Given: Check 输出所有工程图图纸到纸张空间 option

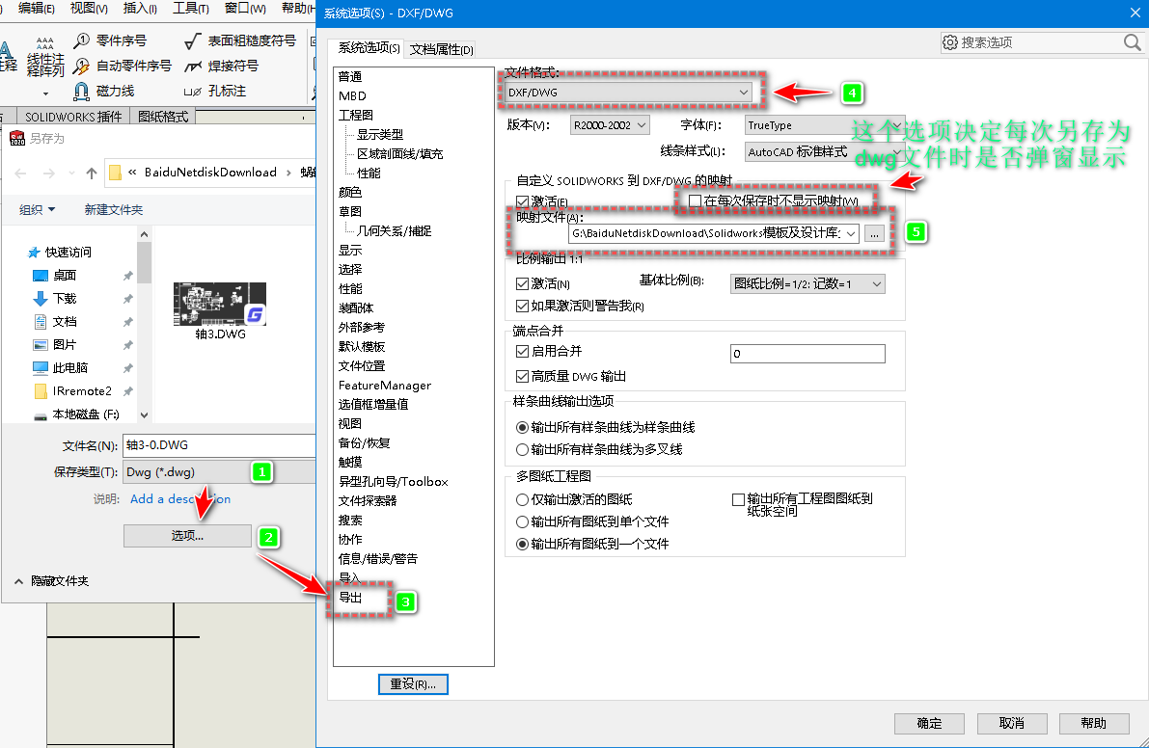Looking at the screenshot, I should 739,500.
